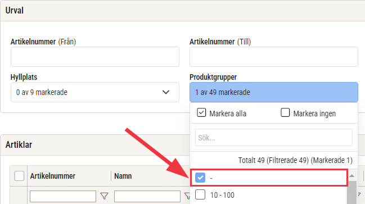Viewport: 365px width, 204px height.
Task: Click the Produktgrupper list scrollbar thumb
Action: pos(352,193)
